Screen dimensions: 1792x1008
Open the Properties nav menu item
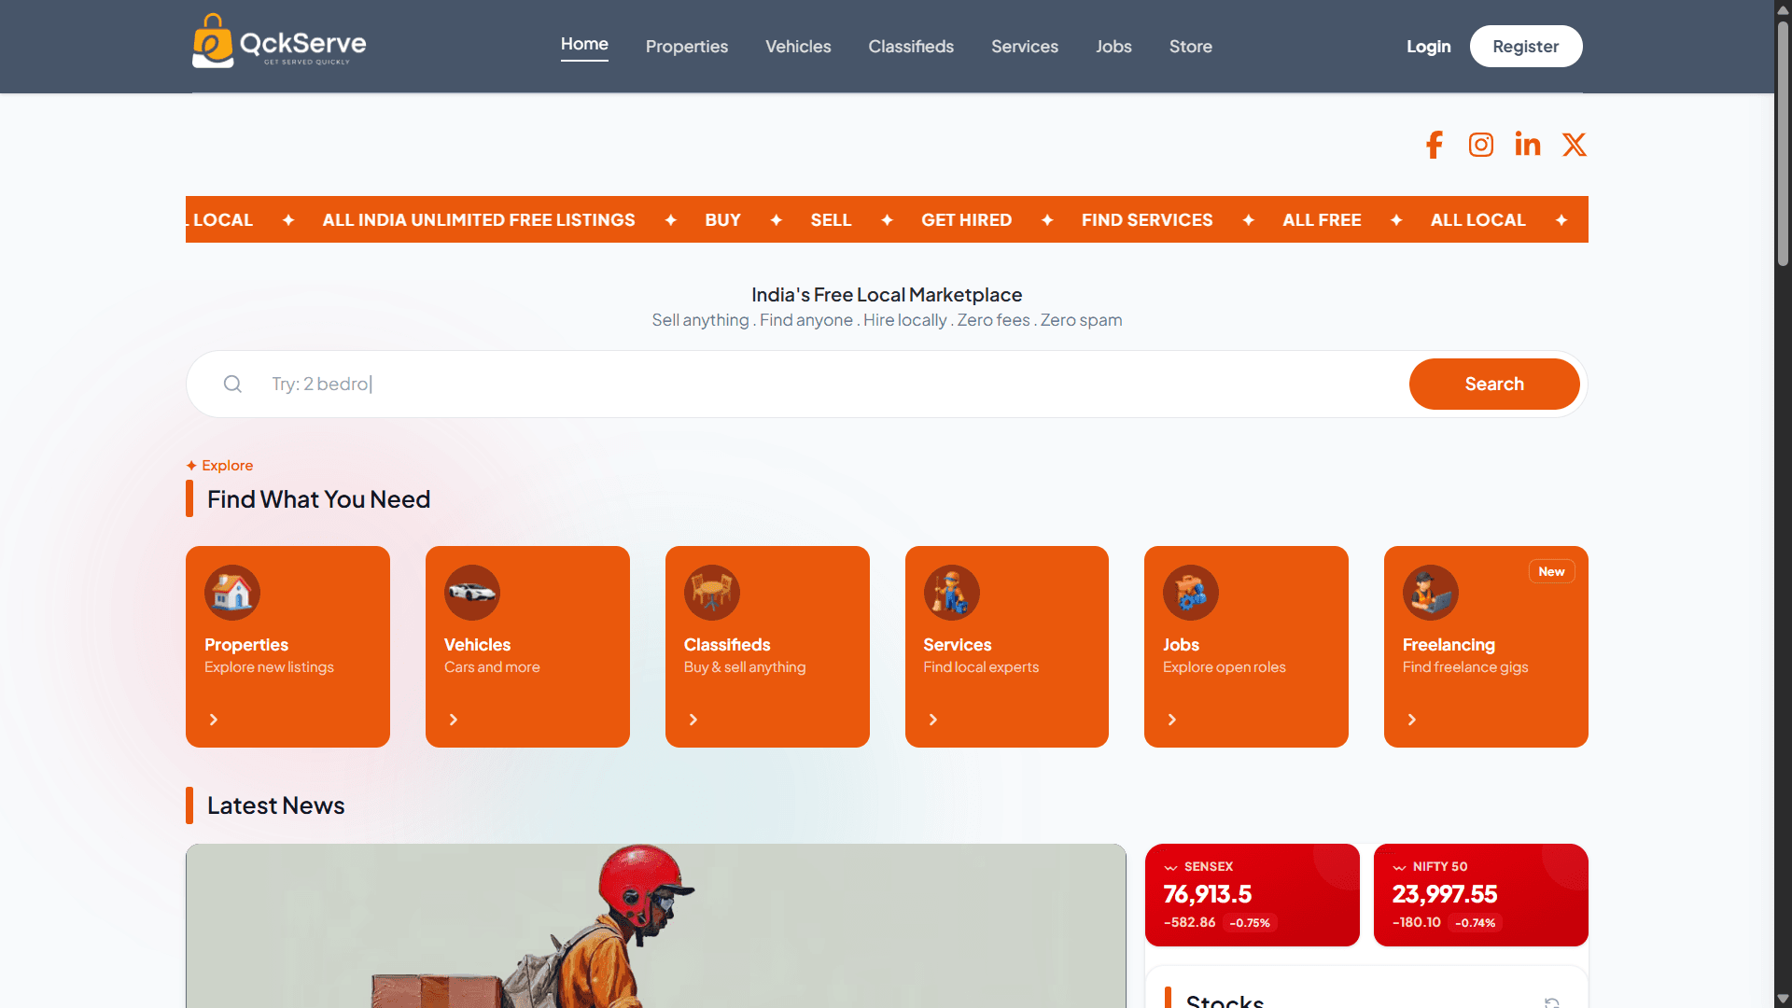(x=687, y=47)
